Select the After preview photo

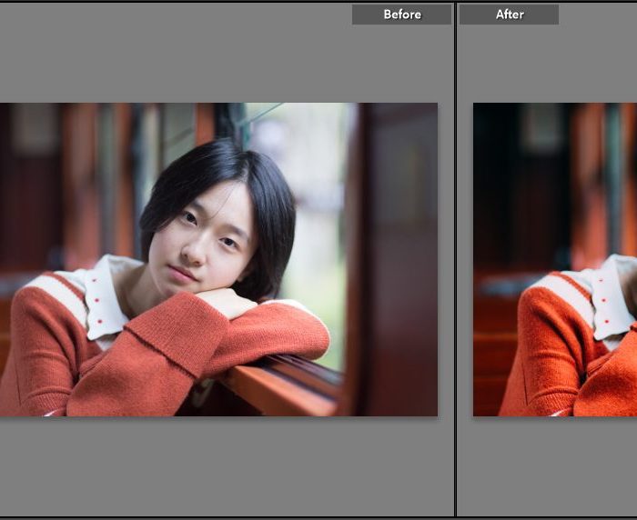click(555, 259)
